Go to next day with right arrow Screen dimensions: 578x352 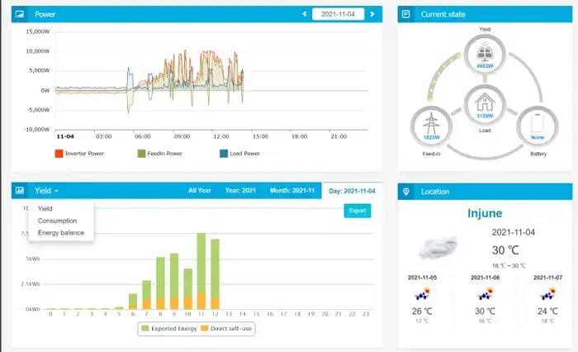click(x=372, y=14)
